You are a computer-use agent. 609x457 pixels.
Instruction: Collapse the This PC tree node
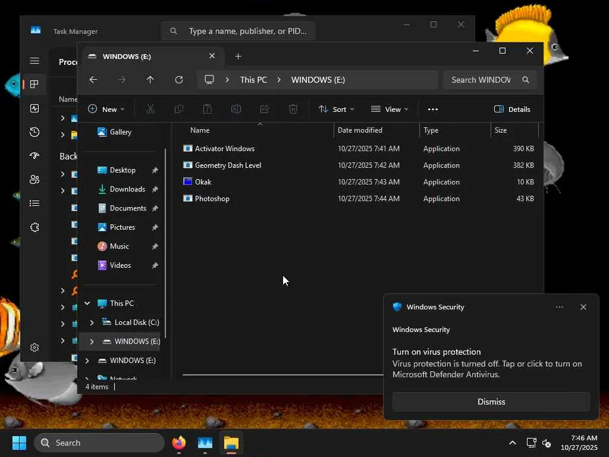pyautogui.click(x=87, y=303)
